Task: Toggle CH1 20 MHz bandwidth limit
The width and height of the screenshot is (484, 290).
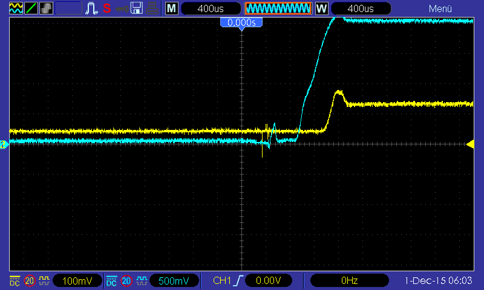Action: (x=30, y=281)
